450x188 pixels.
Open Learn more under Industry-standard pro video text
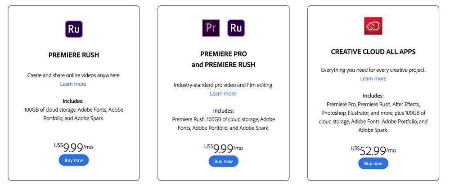point(223,93)
